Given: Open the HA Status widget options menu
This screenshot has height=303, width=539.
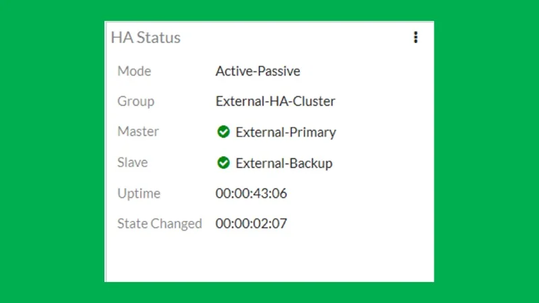Looking at the screenshot, I should (416, 37).
